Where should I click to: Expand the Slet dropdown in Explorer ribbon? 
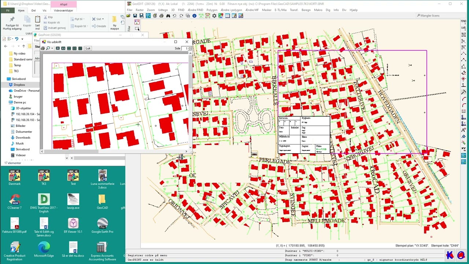[x=103, y=19]
